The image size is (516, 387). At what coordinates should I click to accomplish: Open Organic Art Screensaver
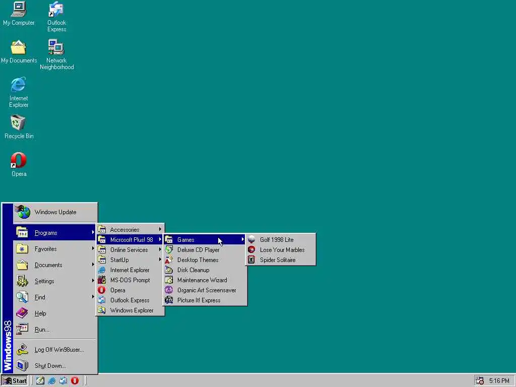pyautogui.click(x=205, y=290)
